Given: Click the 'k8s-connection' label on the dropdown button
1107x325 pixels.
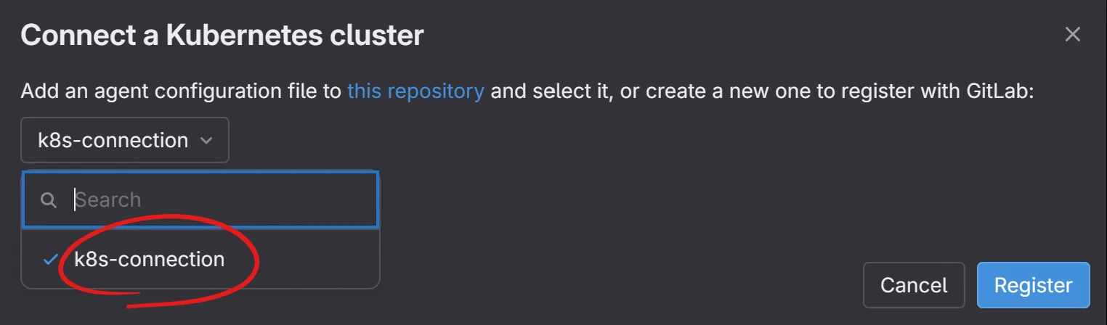Looking at the screenshot, I should click(x=113, y=141).
